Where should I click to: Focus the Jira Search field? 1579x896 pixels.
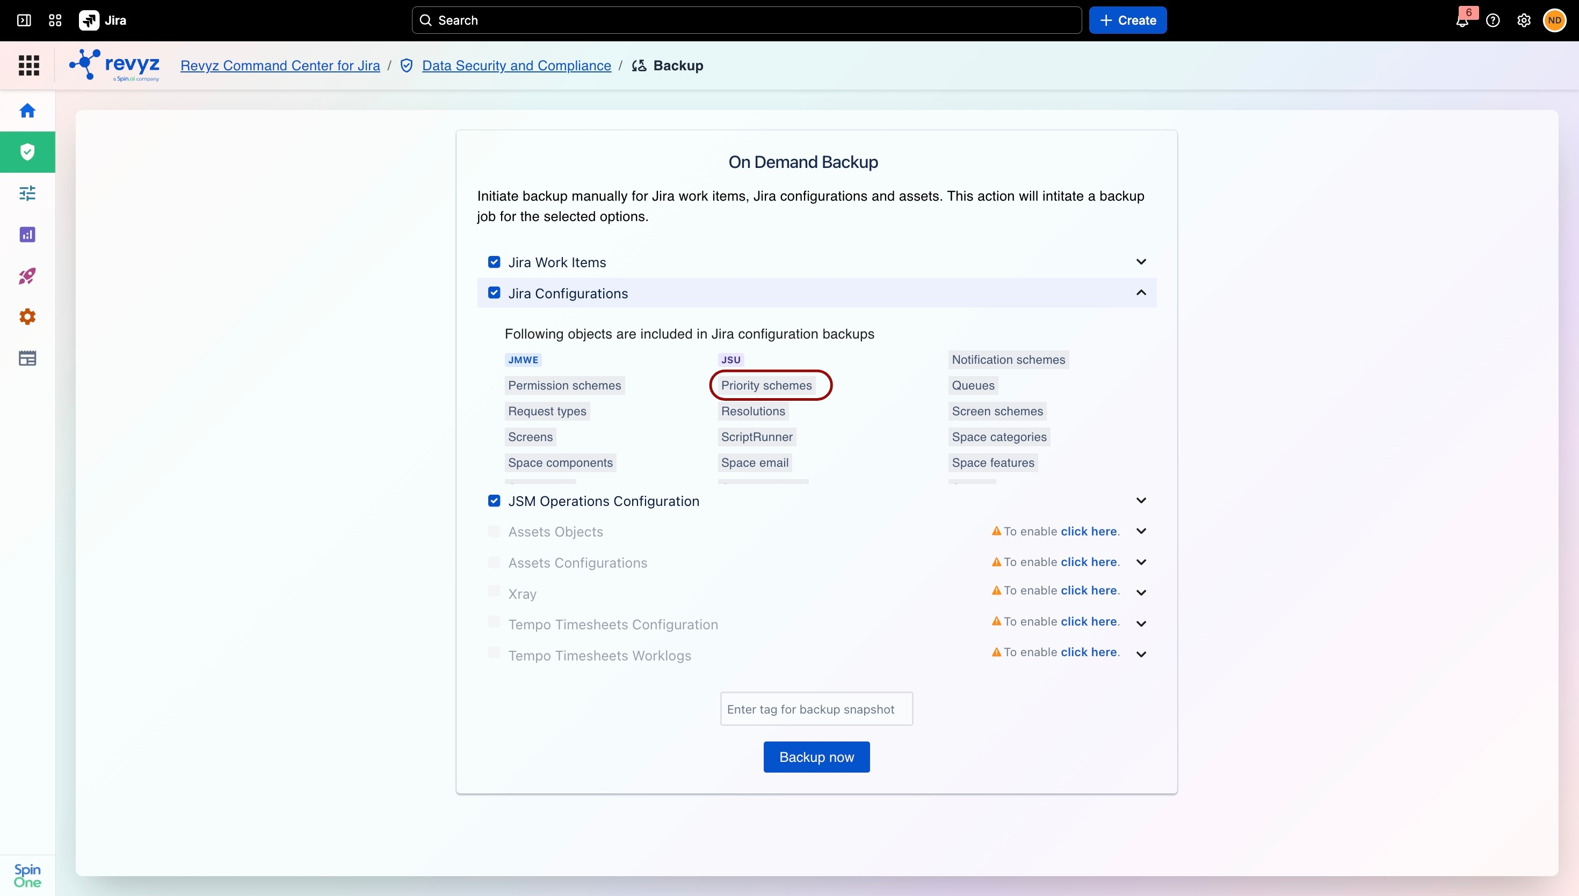tap(747, 20)
